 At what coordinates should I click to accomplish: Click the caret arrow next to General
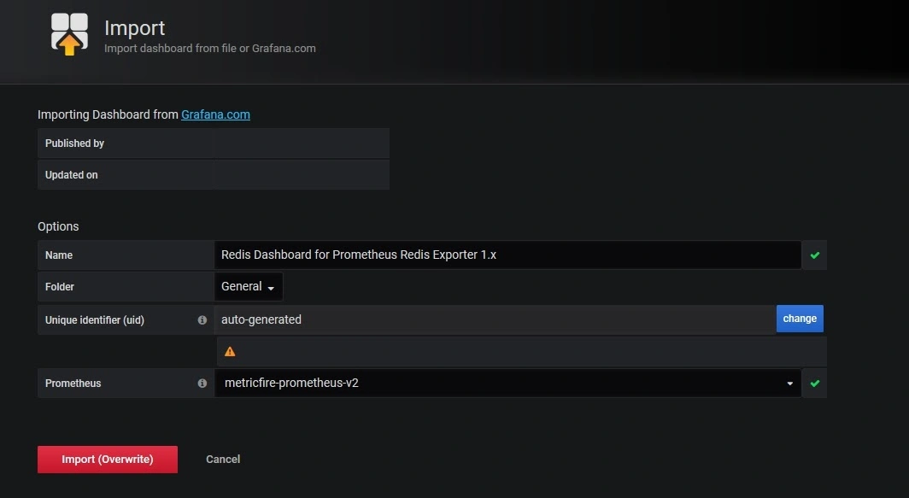tap(271, 288)
